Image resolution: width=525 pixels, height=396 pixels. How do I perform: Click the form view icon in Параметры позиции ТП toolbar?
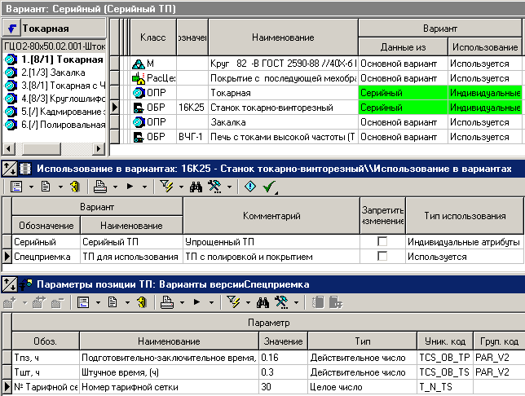83,302
